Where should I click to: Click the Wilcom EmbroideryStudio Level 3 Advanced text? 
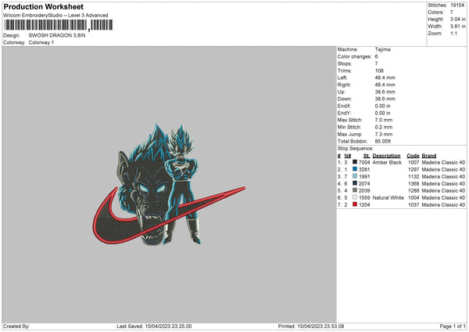point(55,16)
